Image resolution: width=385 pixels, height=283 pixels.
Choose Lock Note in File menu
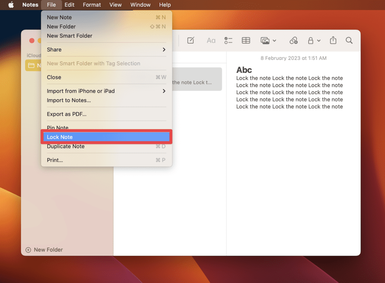pyautogui.click(x=106, y=137)
